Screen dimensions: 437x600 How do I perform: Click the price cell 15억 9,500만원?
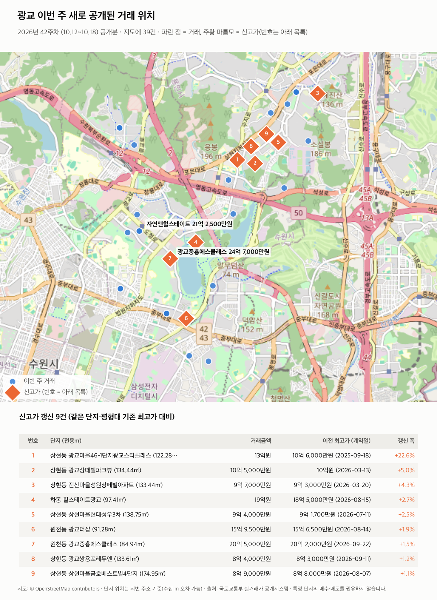coord(251,530)
